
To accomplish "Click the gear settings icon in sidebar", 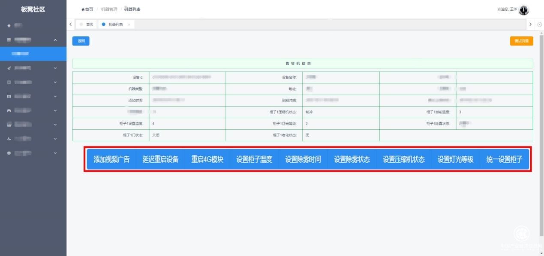I will click(9, 153).
